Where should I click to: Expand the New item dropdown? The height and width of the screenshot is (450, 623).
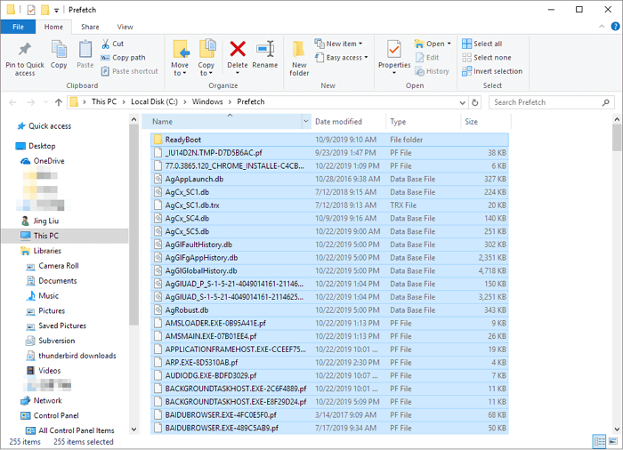[360, 44]
